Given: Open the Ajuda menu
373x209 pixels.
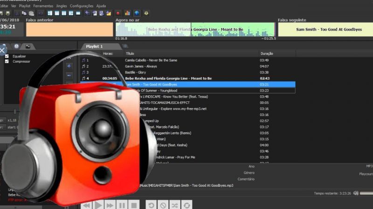Looking at the screenshot, I should click(101, 6).
